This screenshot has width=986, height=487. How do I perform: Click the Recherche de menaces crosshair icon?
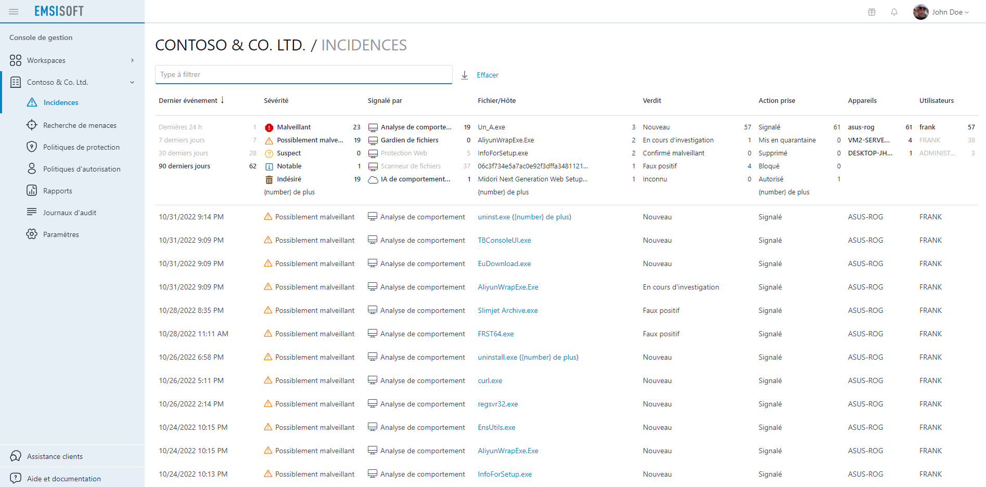click(32, 125)
